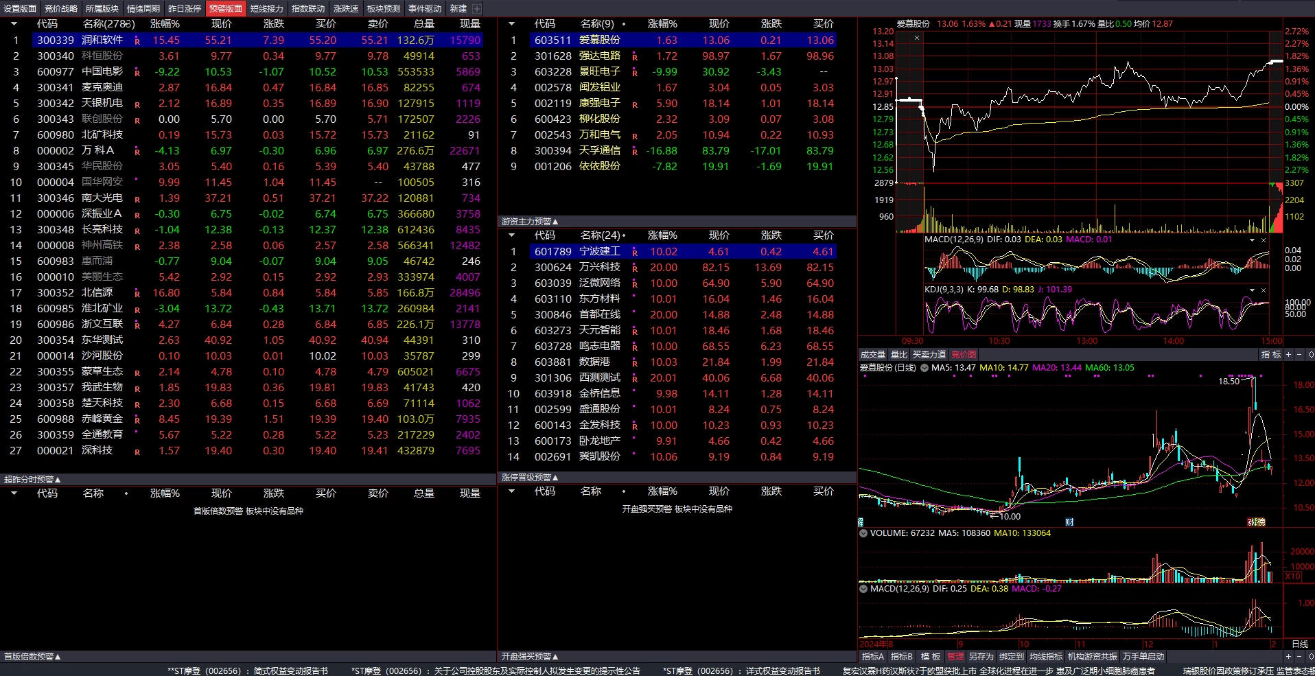
Task: Open the MACD indicator dropdown in intraday chart
Action: click(x=1252, y=240)
